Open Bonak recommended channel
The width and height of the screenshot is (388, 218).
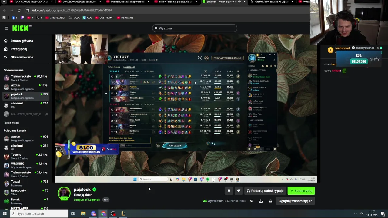[x=26, y=201]
